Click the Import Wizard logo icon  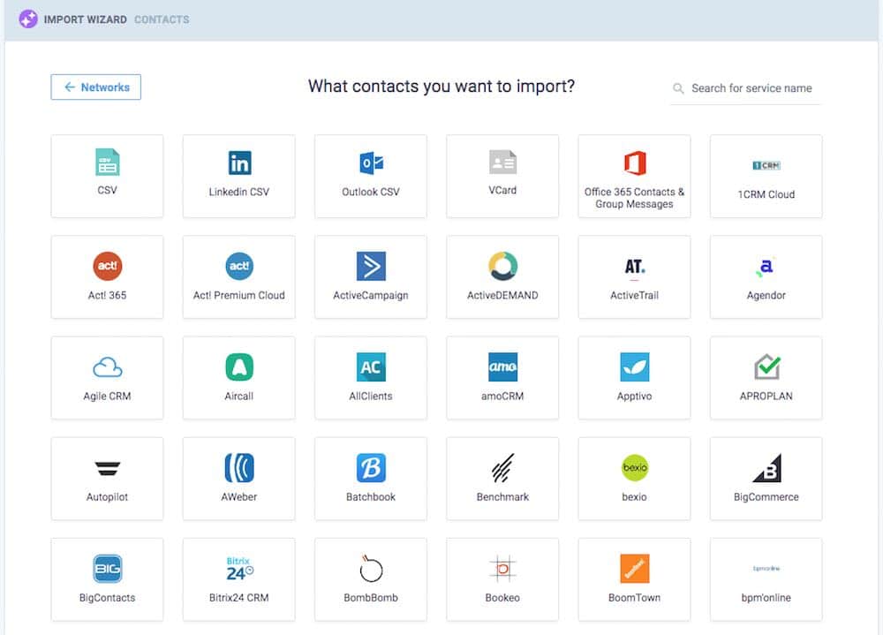click(x=28, y=19)
